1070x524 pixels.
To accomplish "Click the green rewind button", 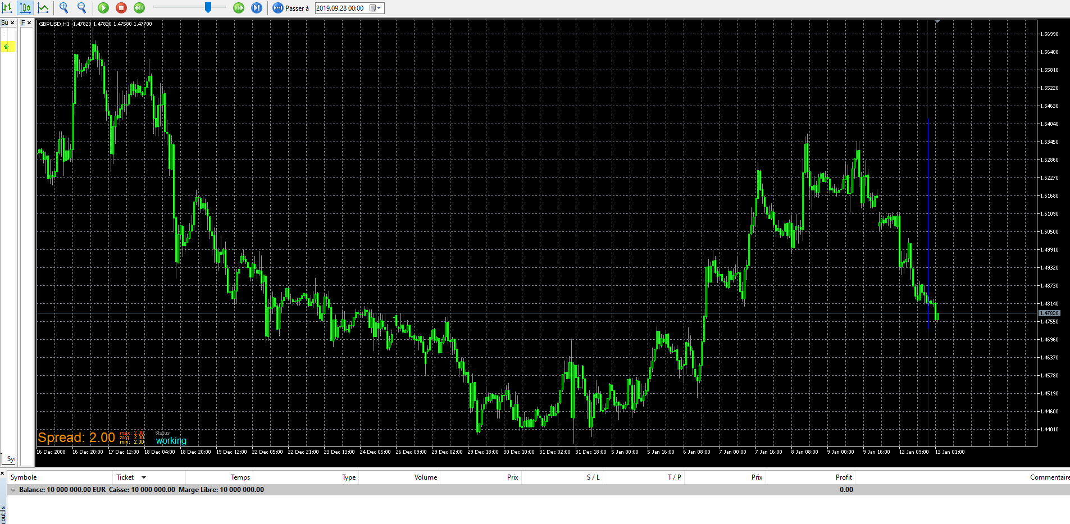I will (x=139, y=8).
